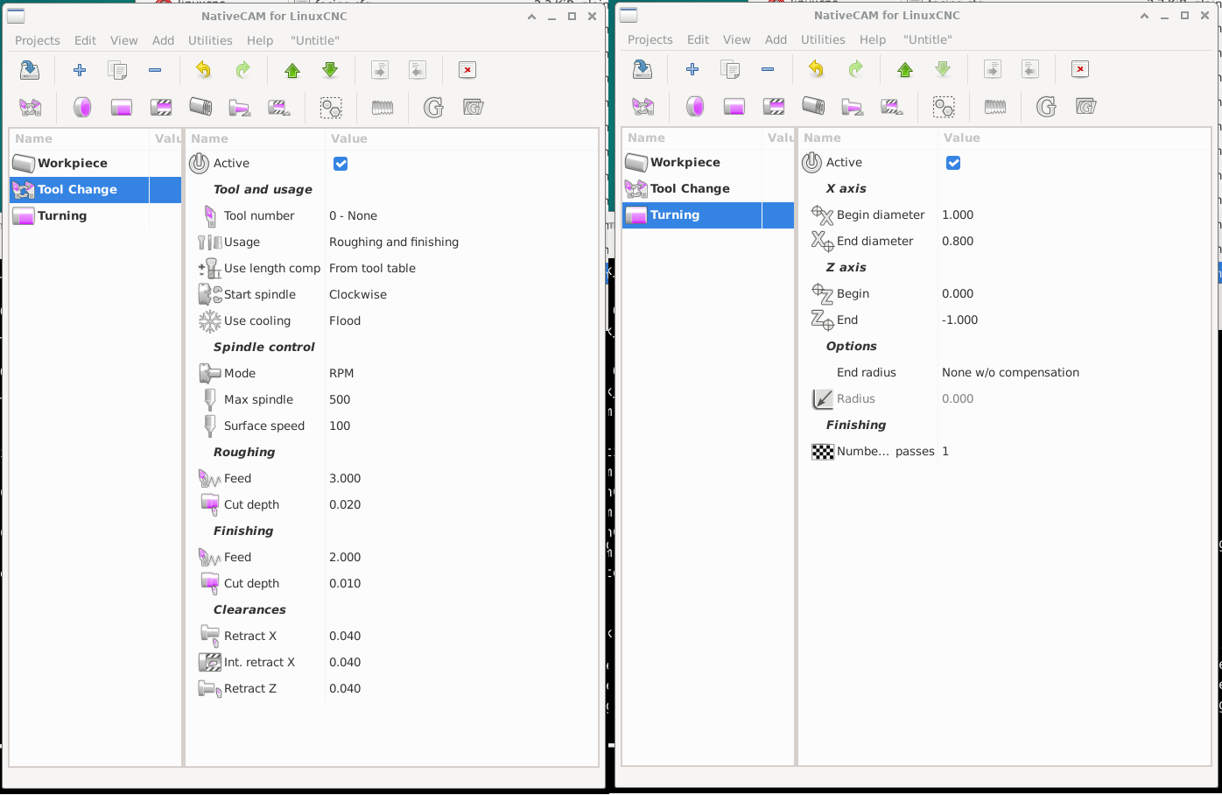Open the Start spindle 'Clockwise' dropdown
Image resolution: width=1222 pixels, height=795 pixels.
358,295
